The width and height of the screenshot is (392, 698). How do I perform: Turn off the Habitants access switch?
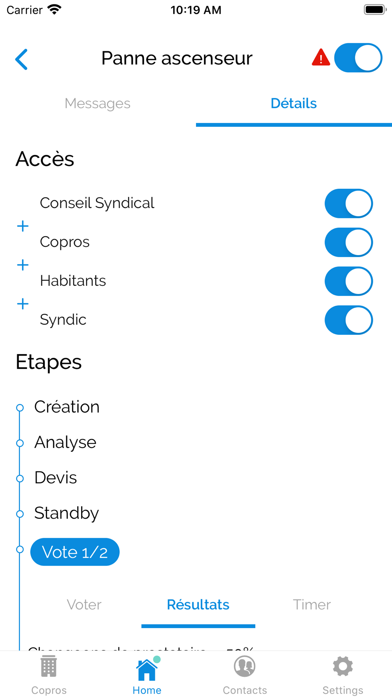point(348,281)
